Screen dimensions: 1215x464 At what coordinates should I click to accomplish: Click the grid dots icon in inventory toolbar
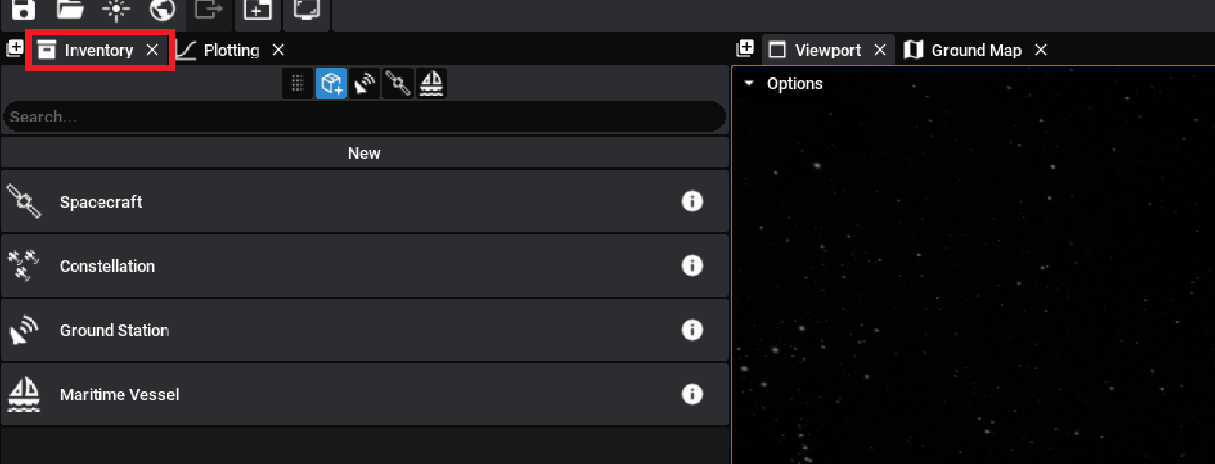pos(297,83)
